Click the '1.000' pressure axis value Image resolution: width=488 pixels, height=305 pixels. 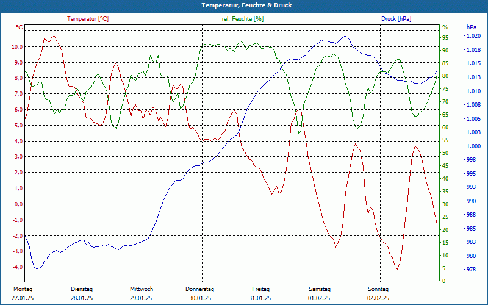(473, 146)
